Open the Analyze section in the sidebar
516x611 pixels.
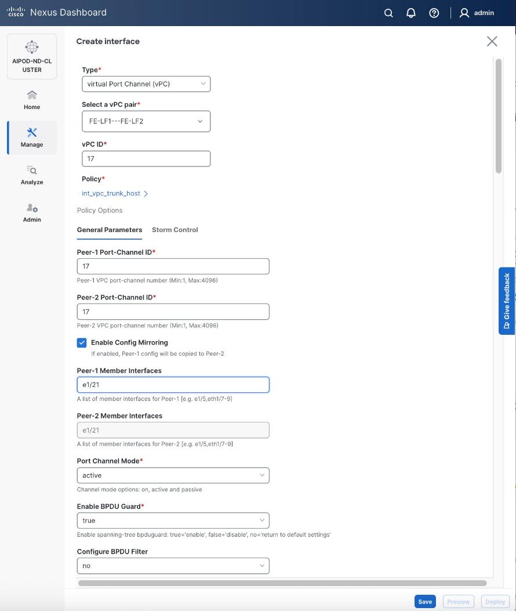31,175
